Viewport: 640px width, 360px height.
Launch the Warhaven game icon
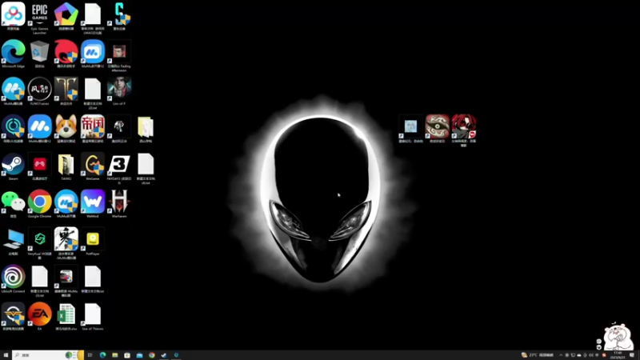119,204
